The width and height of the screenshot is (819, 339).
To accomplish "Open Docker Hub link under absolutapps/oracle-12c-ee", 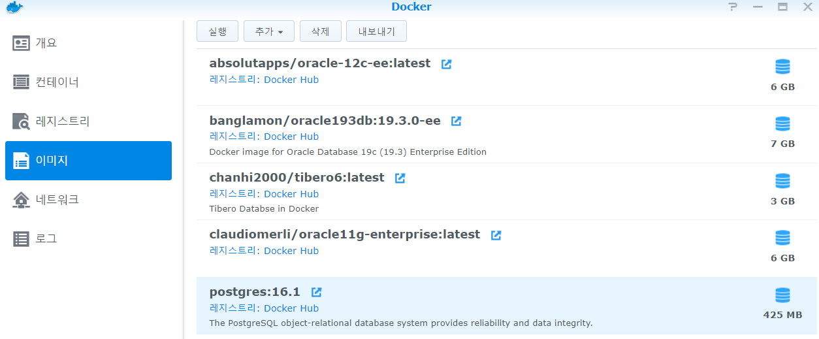I will [291, 80].
